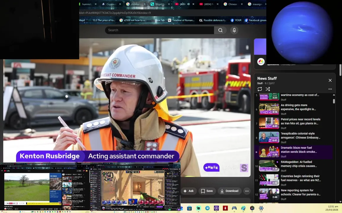Screen dimensions: 342x213
Task: Save the video with Save button
Action: (207, 191)
